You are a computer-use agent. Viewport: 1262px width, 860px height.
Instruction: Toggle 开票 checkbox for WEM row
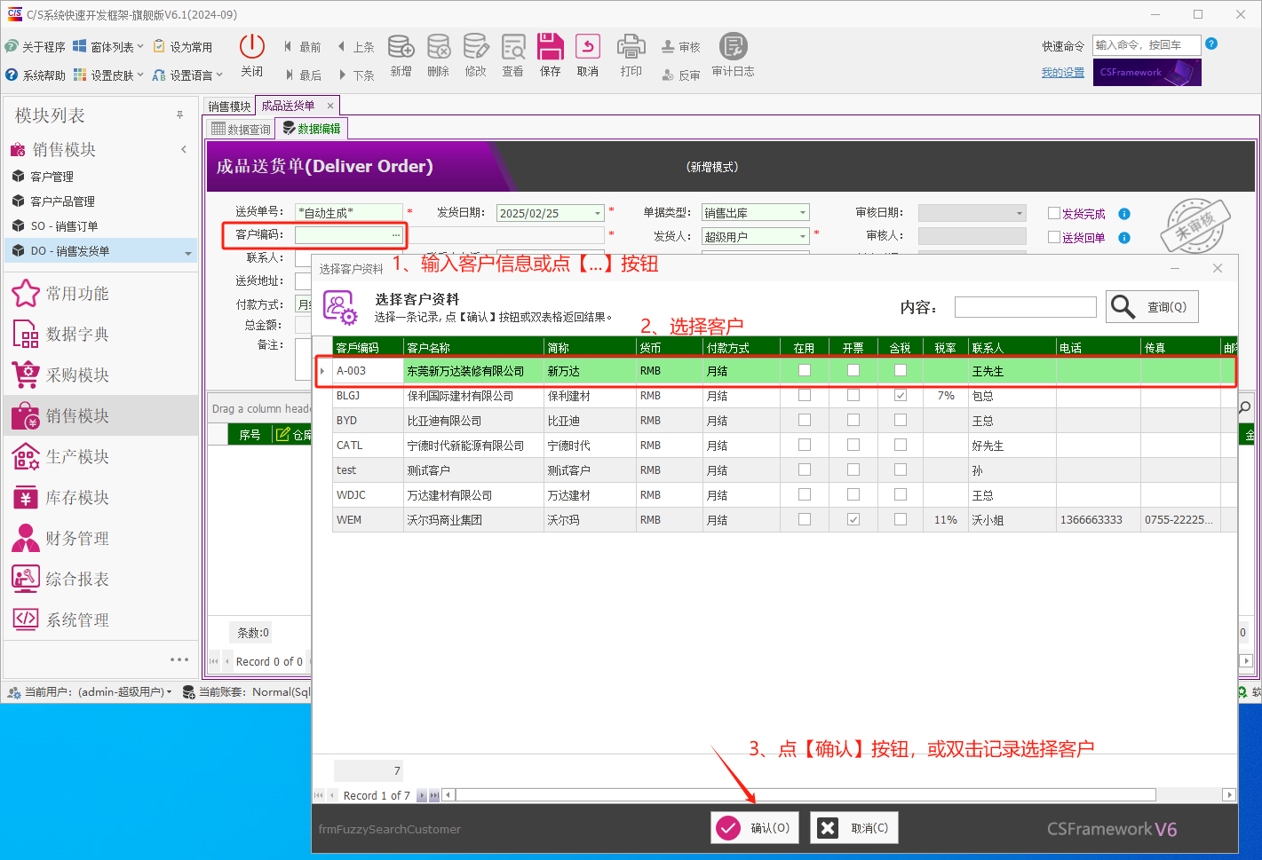click(853, 519)
